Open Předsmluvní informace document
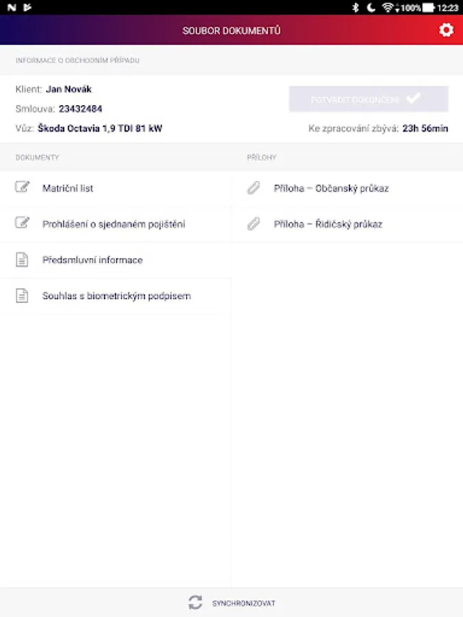 pos(116,260)
